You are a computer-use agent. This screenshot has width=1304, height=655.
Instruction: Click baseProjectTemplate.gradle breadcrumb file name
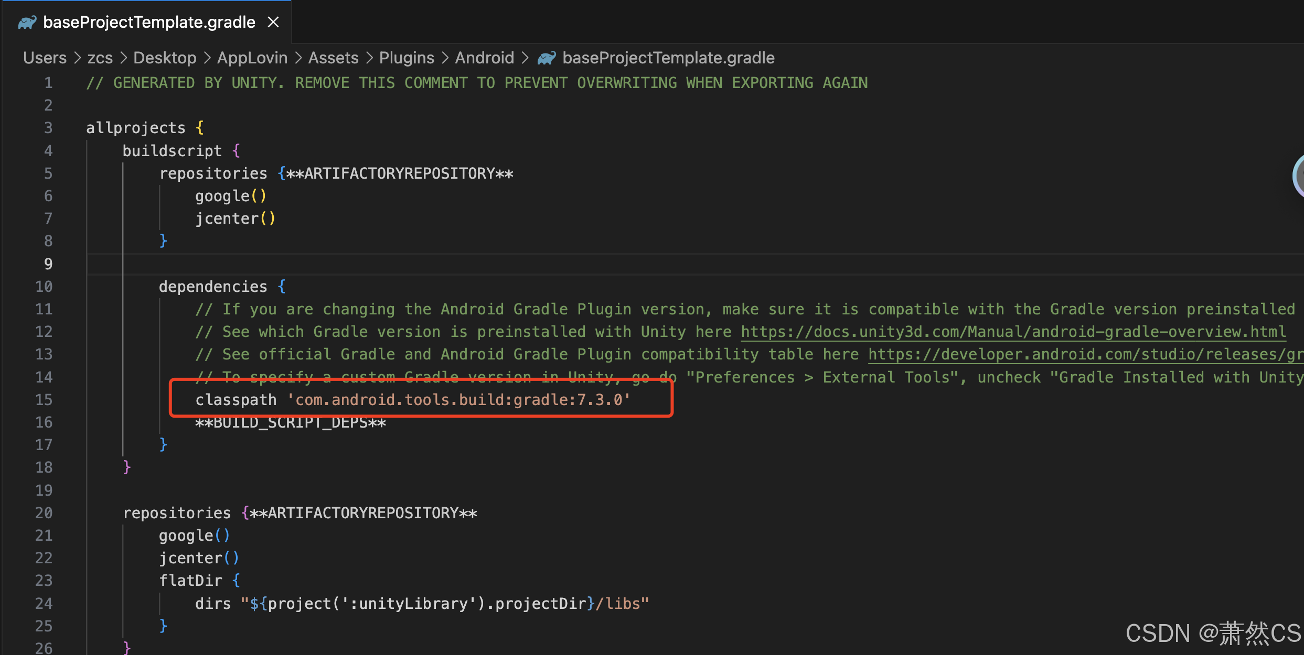(668, 58)
